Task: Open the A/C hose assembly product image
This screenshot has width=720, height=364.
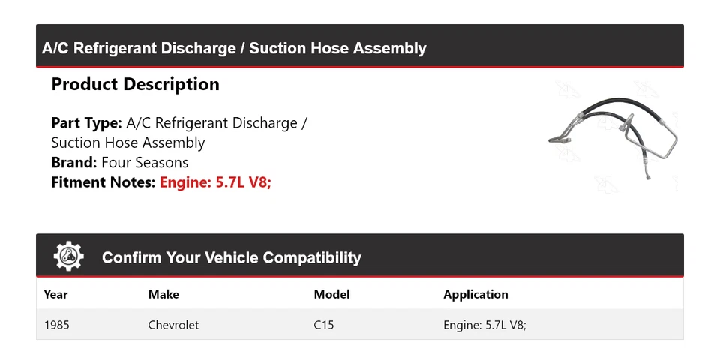Action: 613,137
